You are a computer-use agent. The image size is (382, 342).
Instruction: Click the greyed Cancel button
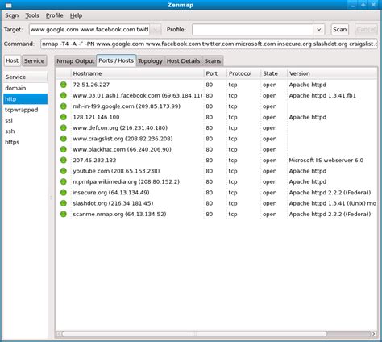coord(365,30)
